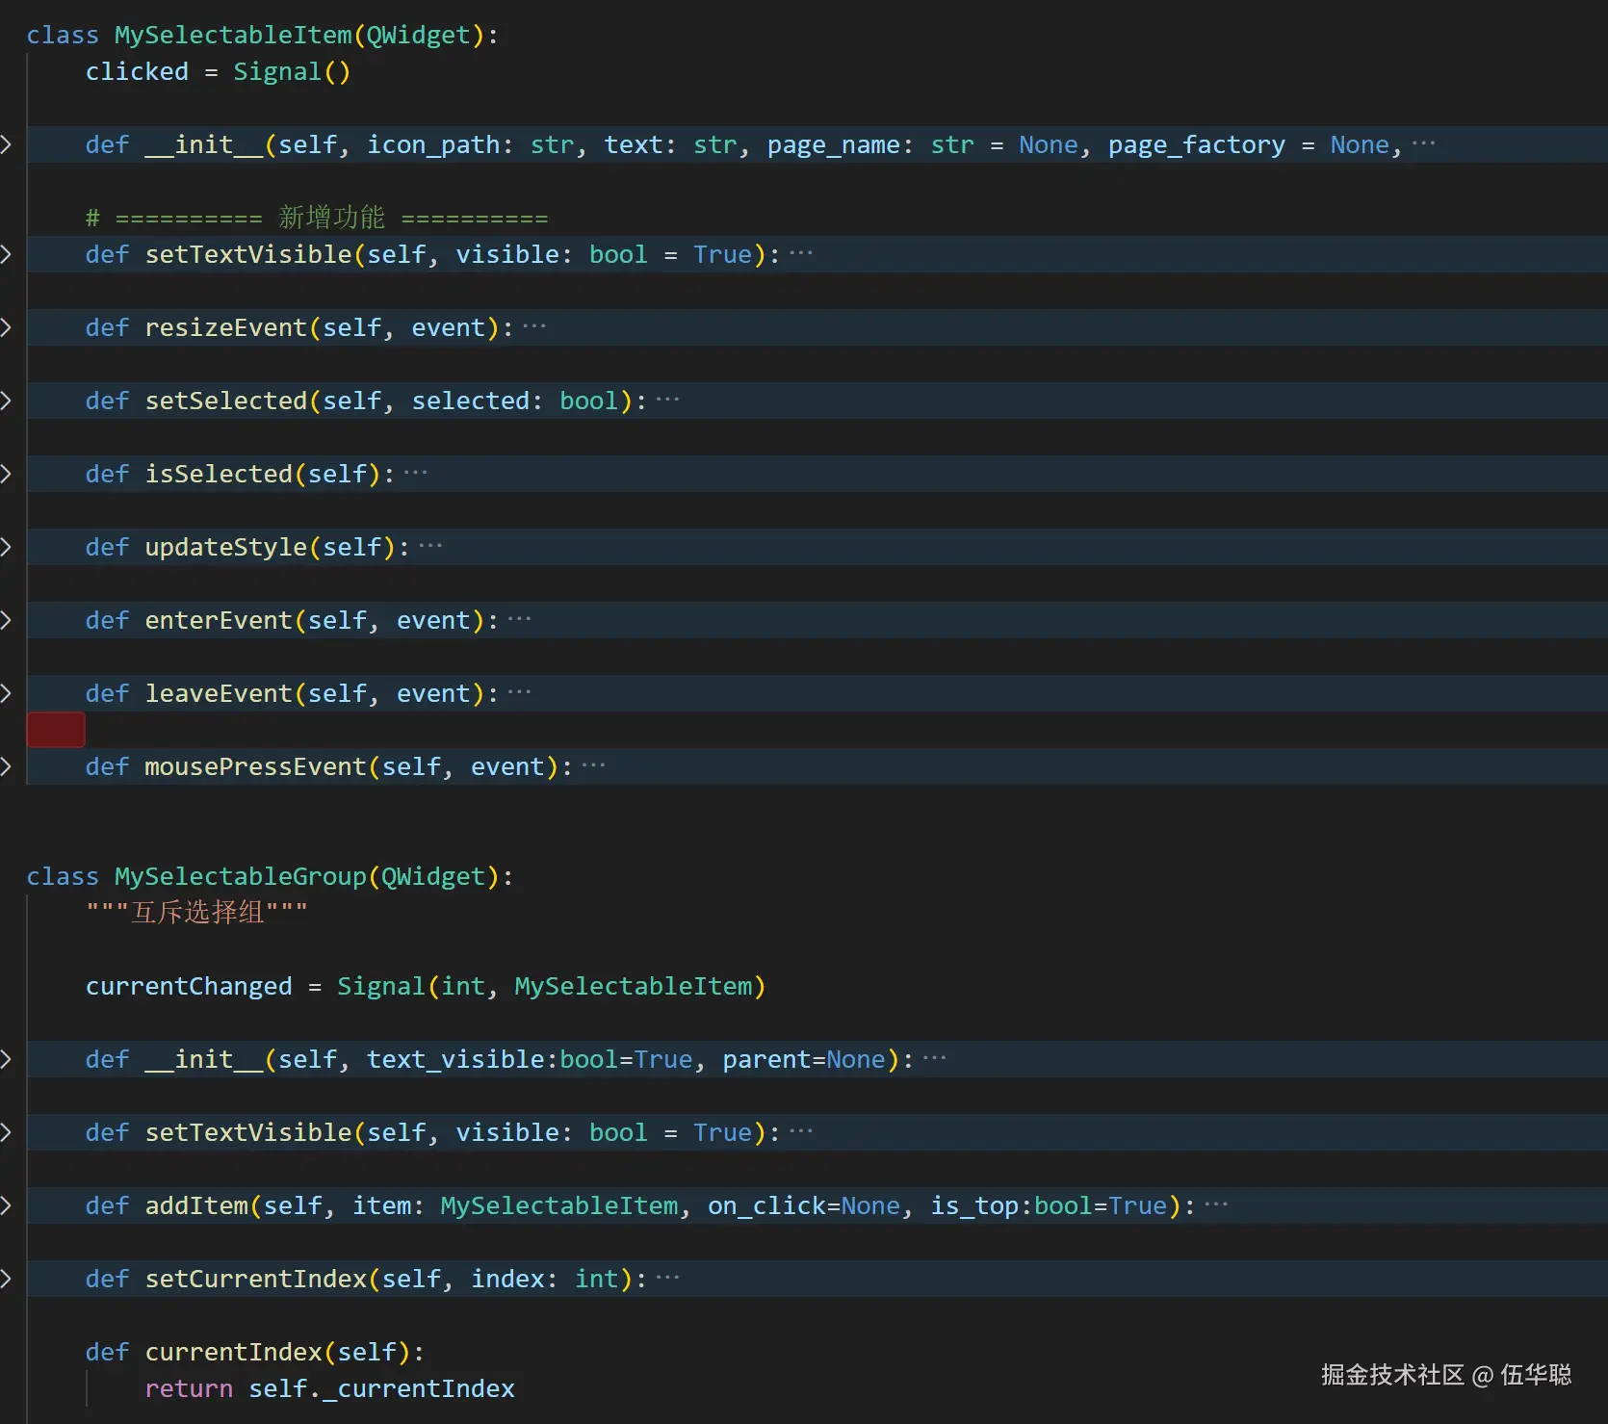Expand fold arrow beside MySelectableItem __init__ with icon_path
The height and width of the screenshot is (1424, 1608).
pyautogui.click(x=6, y=144)
